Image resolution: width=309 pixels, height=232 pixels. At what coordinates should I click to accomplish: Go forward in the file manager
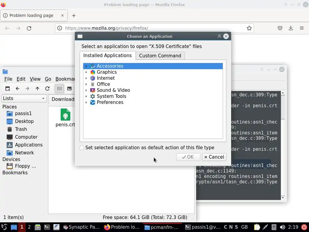(x=27, y=89)
